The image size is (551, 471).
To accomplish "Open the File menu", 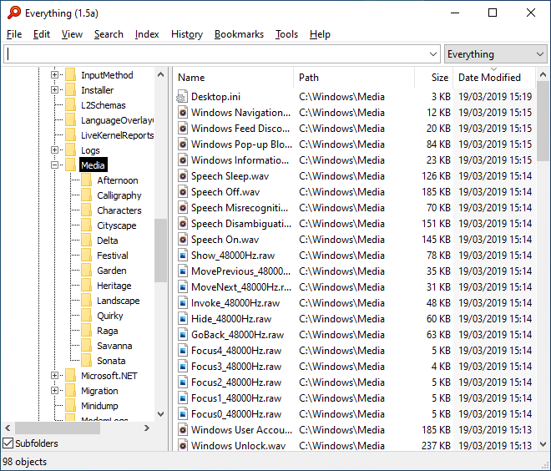I will tap(14, 34).
